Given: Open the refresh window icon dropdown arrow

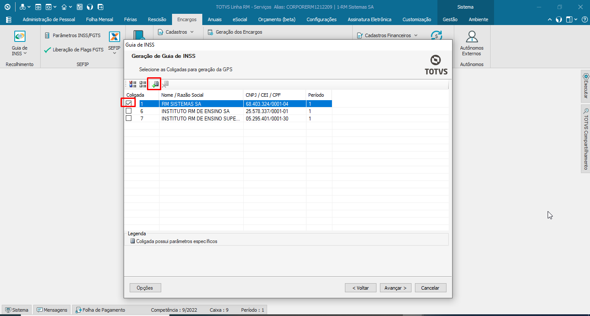Looking at the screenshot, I should (55, 7).
